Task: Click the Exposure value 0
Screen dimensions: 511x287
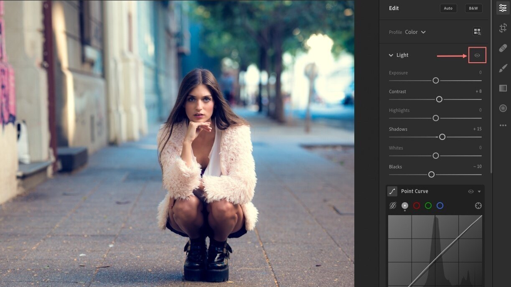Action: 480,73
